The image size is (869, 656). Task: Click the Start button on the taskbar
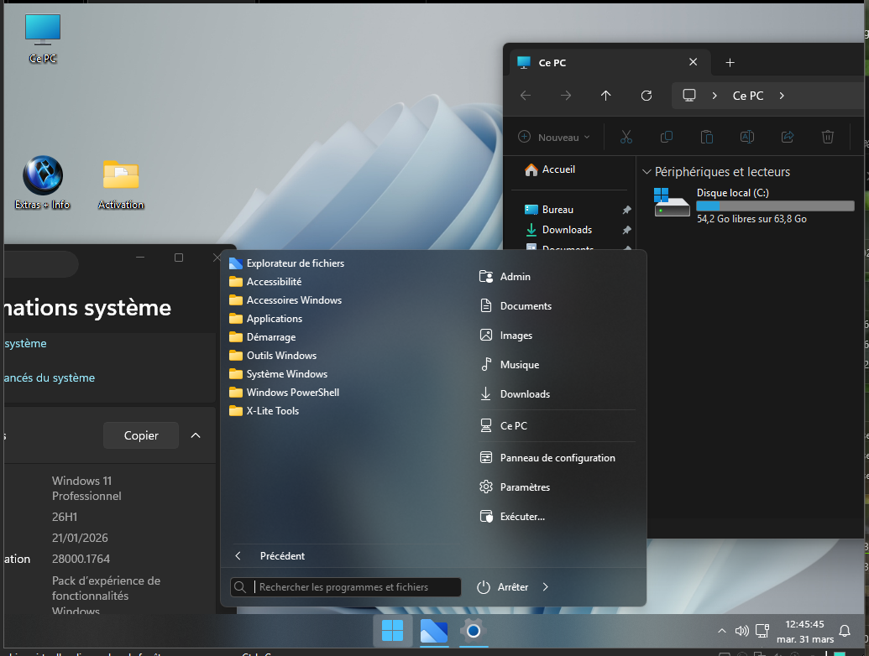pyautogui.click(x=392, y=630)
